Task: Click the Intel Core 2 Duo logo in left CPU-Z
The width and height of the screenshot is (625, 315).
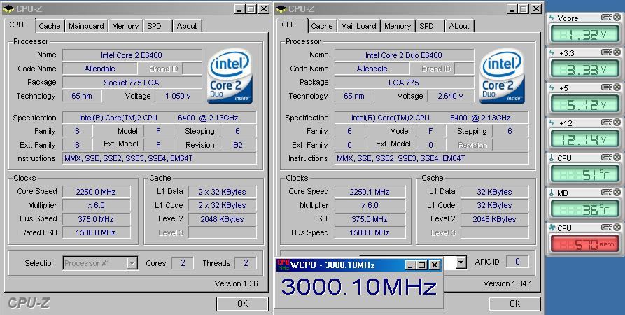Action: (230, 76)
